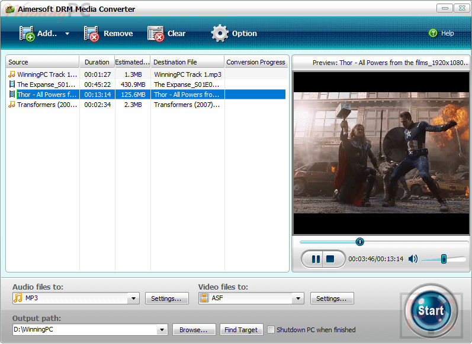472x344 pixels.
Task: Open the Option gear icon
Action: [220, 33]
